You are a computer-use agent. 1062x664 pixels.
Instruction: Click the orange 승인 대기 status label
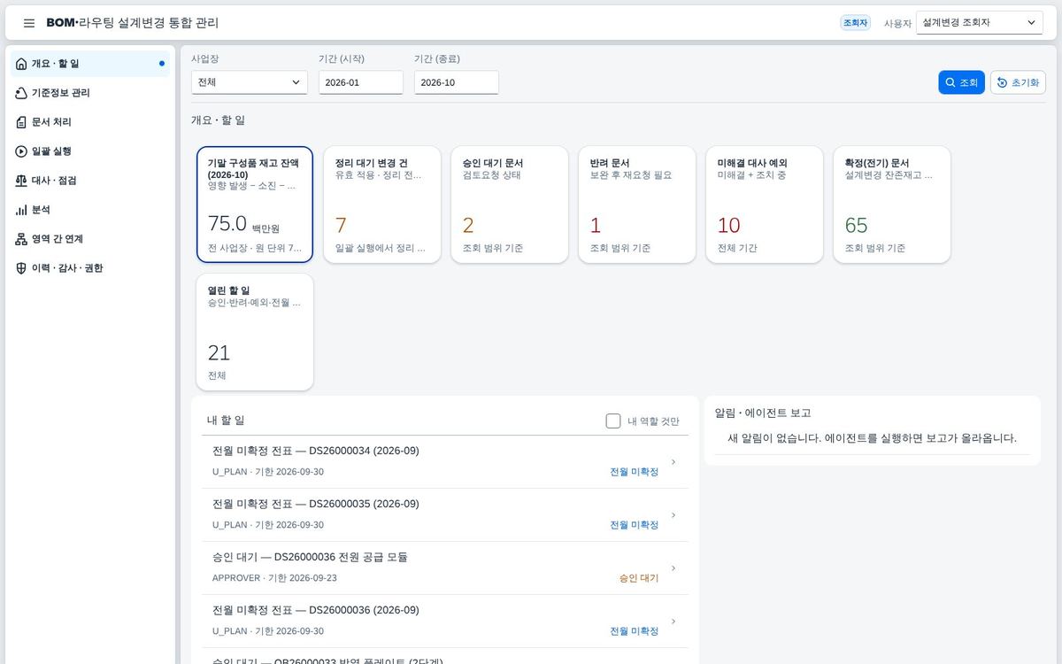639,578
